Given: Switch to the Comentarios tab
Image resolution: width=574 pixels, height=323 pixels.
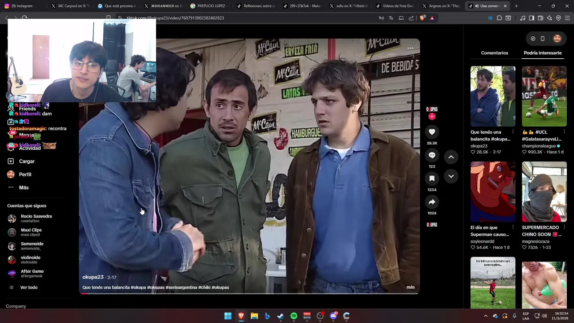Looking at the screenshot, I should pyautogui.click(x=495, y=53).
